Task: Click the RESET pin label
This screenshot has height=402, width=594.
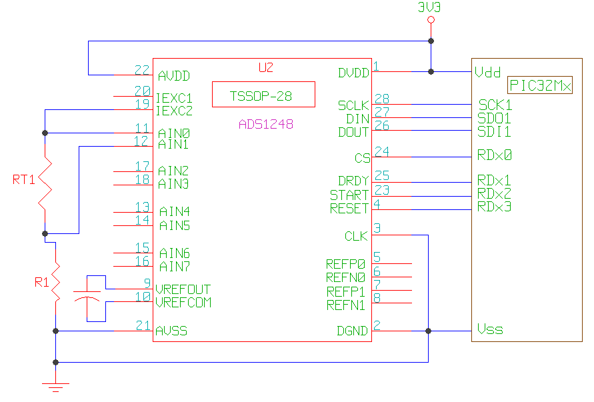Action: click(349, 209)
